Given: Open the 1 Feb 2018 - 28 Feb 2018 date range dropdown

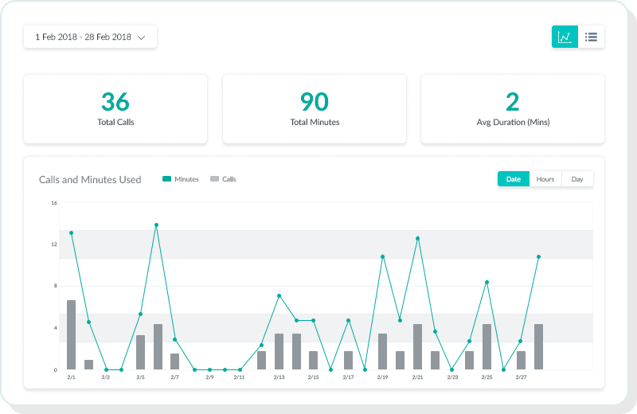Looking at the screenshot, I should [x=90, y=37].
